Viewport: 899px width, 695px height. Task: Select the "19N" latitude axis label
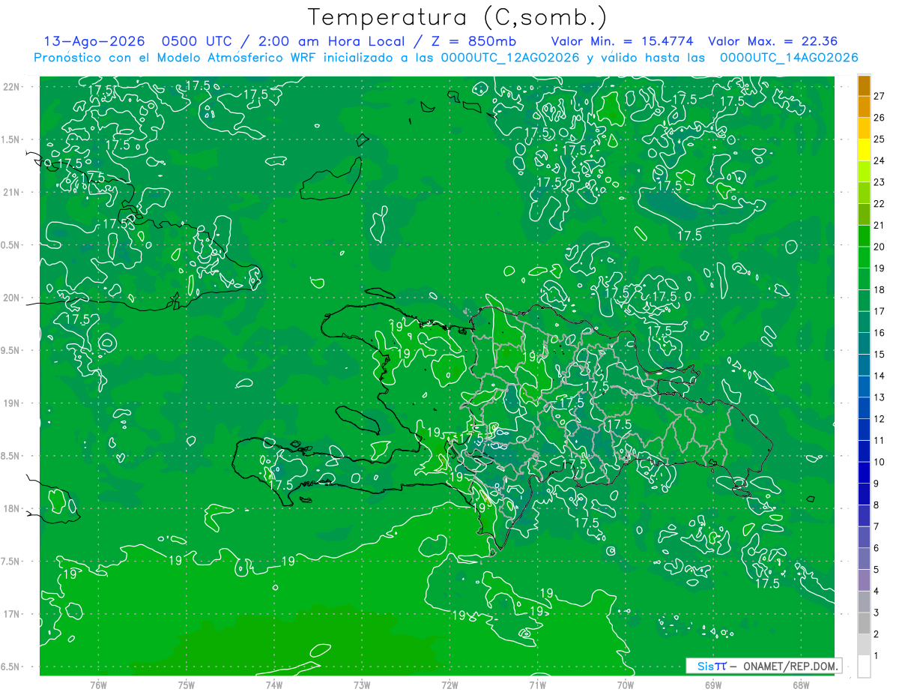click(x=11, y=403)
